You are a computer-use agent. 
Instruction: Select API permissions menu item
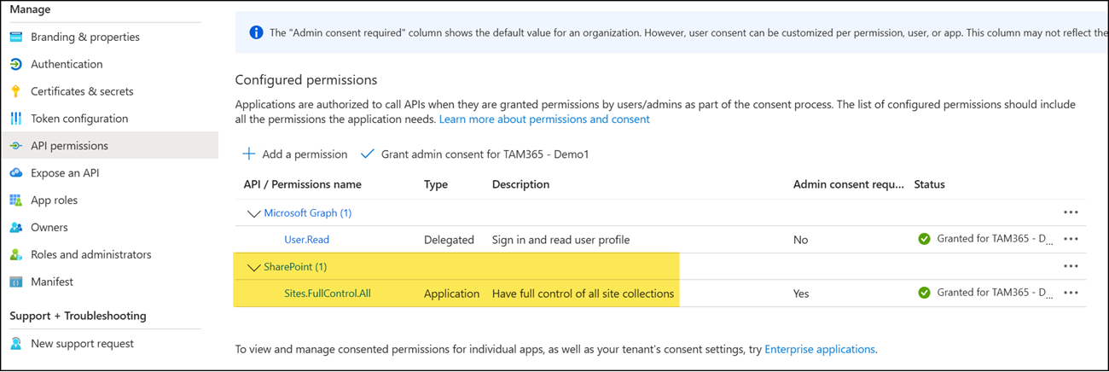point(109,146)
